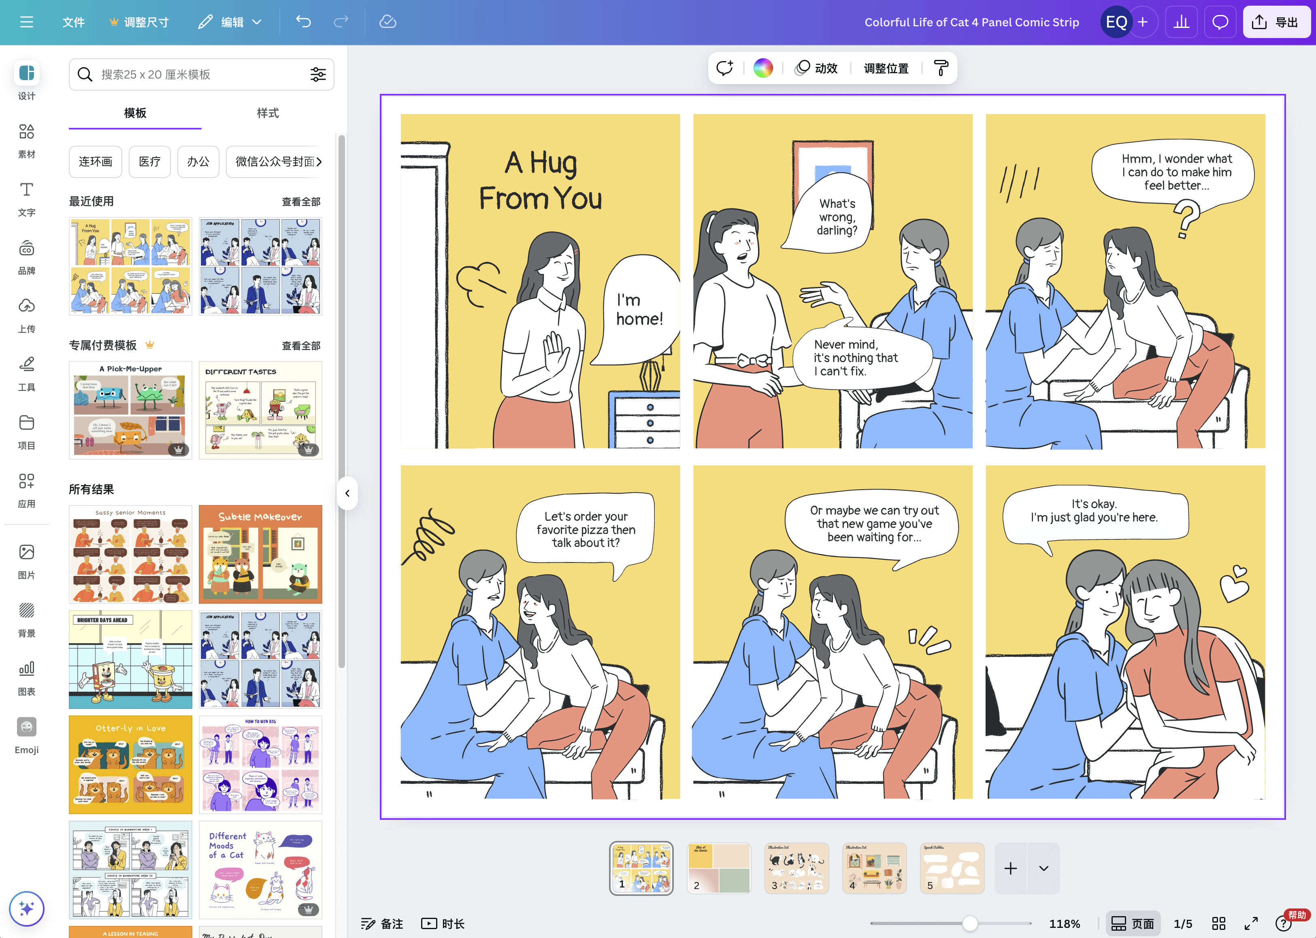Image resolution: width=1316 pixels, height=938 pixels.
Task: Add a comment with the speech bubble icon
Action: click(725, 68)
